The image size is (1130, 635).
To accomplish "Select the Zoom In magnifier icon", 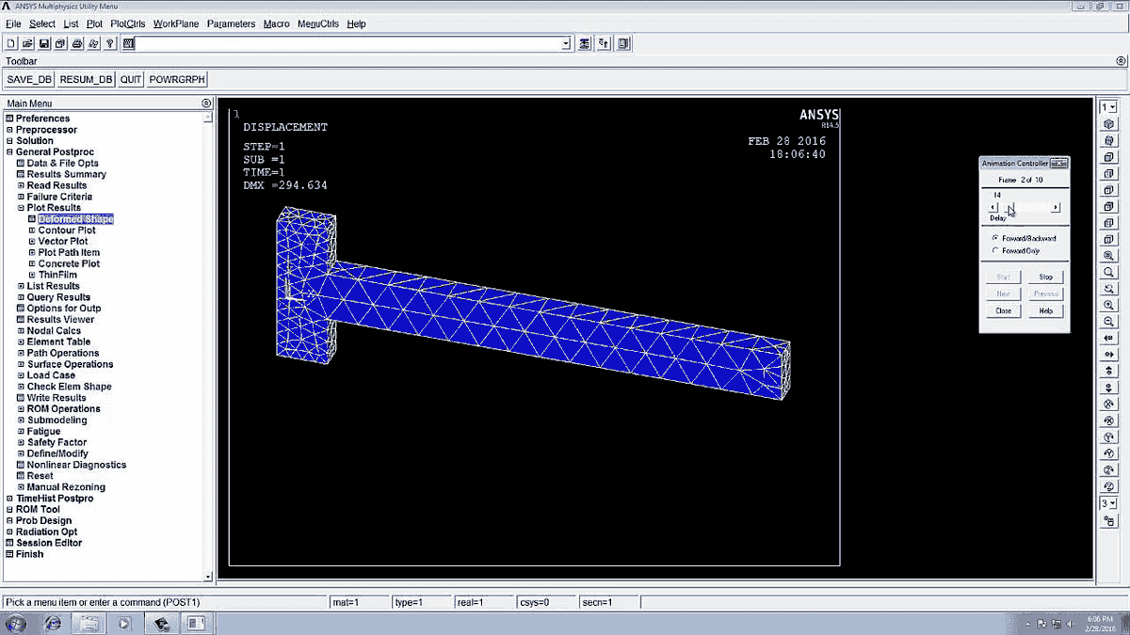I will tap(1109, 304).
